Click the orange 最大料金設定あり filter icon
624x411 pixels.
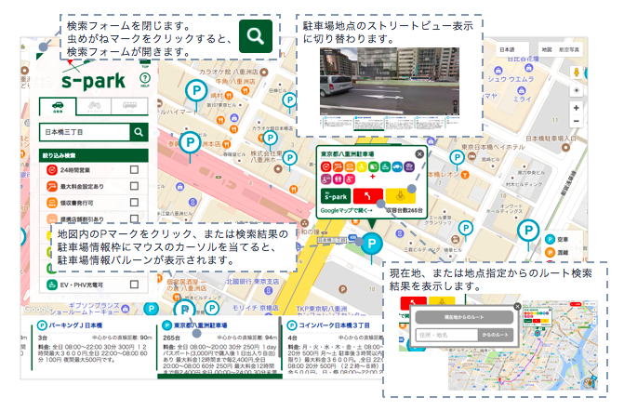(x=52, y=186)
